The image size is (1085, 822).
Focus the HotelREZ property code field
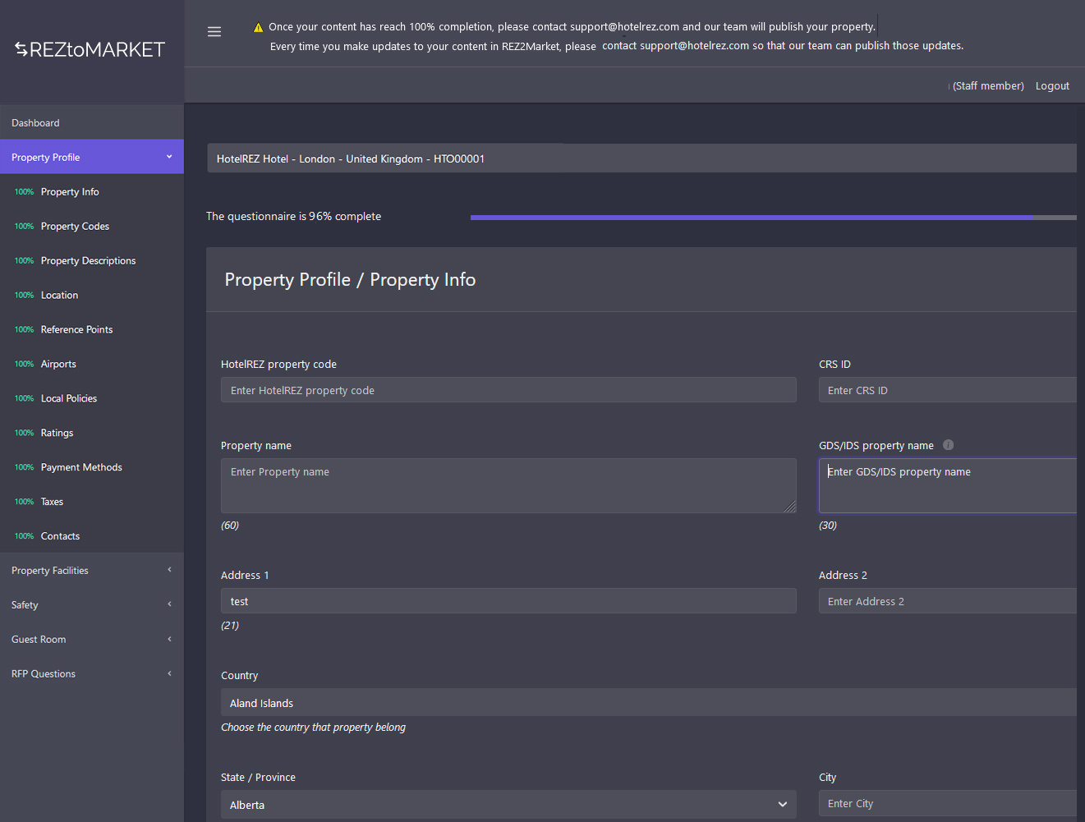click(x=508, y=390)
